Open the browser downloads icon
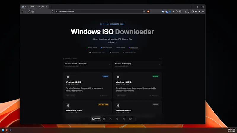The height and width of the screenshot is (133, 237). pyautogui.click(x=186, y=12)
